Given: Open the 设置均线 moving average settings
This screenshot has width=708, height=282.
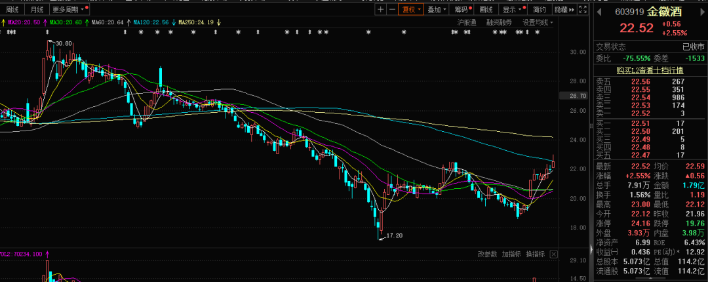Looking at the screenshot, I should coord(538,22).
